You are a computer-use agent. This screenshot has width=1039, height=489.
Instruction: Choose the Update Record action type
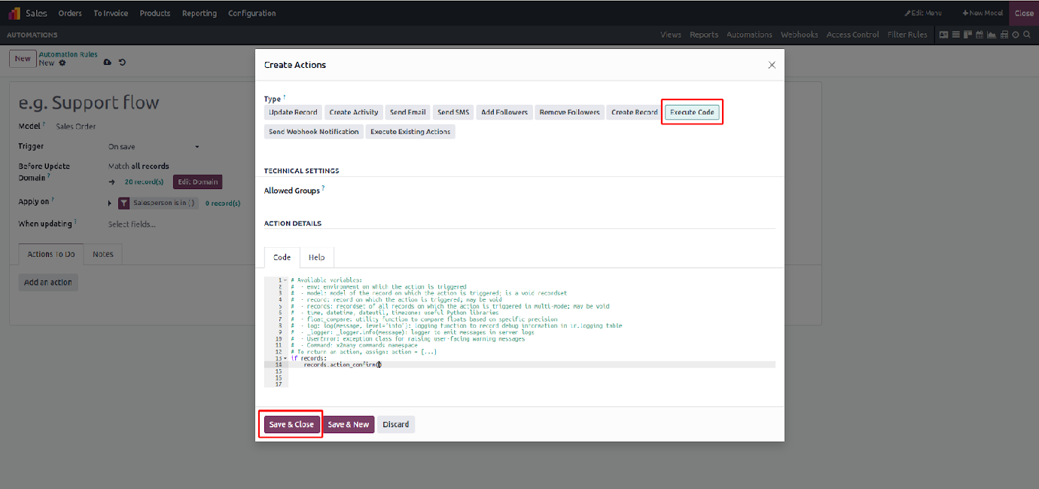(x=293, y=112)
